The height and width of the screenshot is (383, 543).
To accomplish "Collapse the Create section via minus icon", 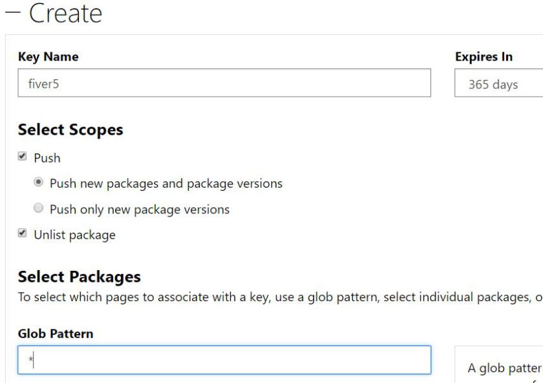I will [10, 14].
